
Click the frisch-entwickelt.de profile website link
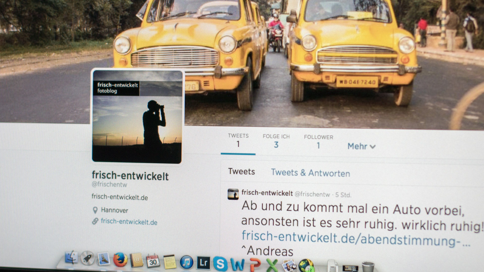129,222
